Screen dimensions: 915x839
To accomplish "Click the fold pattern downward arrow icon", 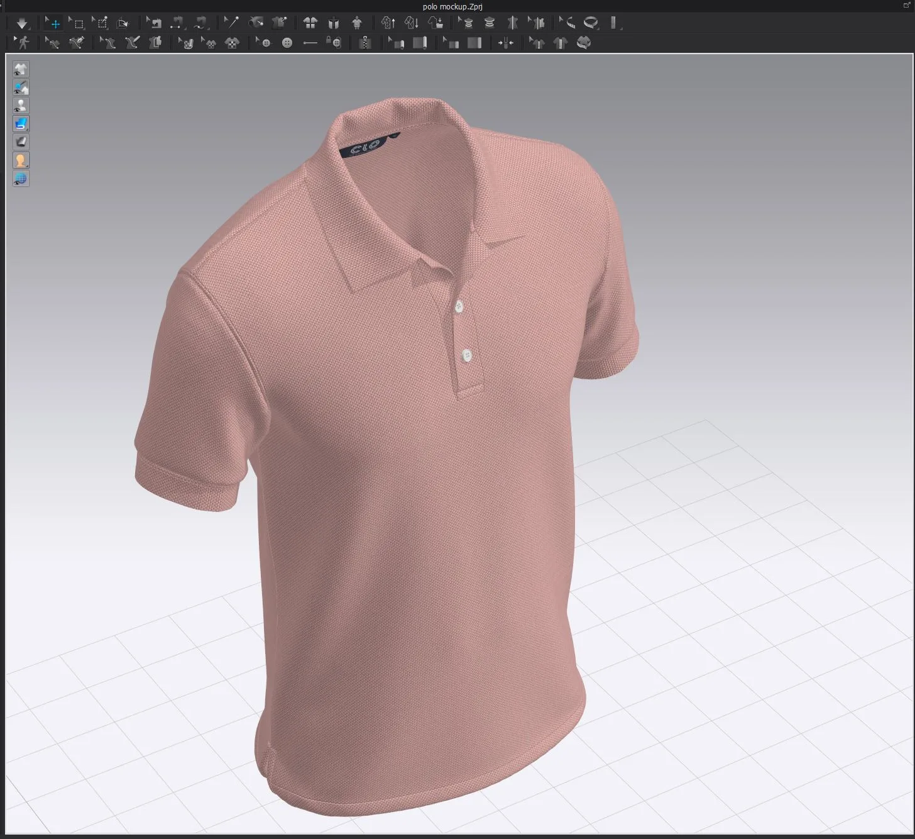I will tap(412, 23).
